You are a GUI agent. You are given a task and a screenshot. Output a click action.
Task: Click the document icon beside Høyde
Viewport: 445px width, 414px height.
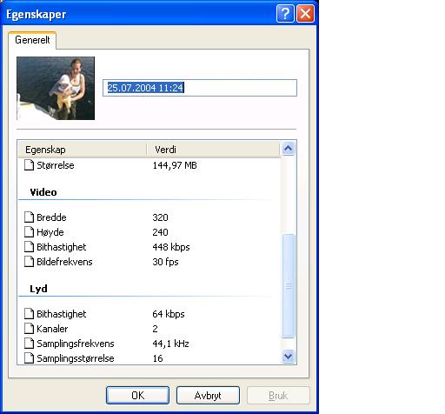click(29, 232)
